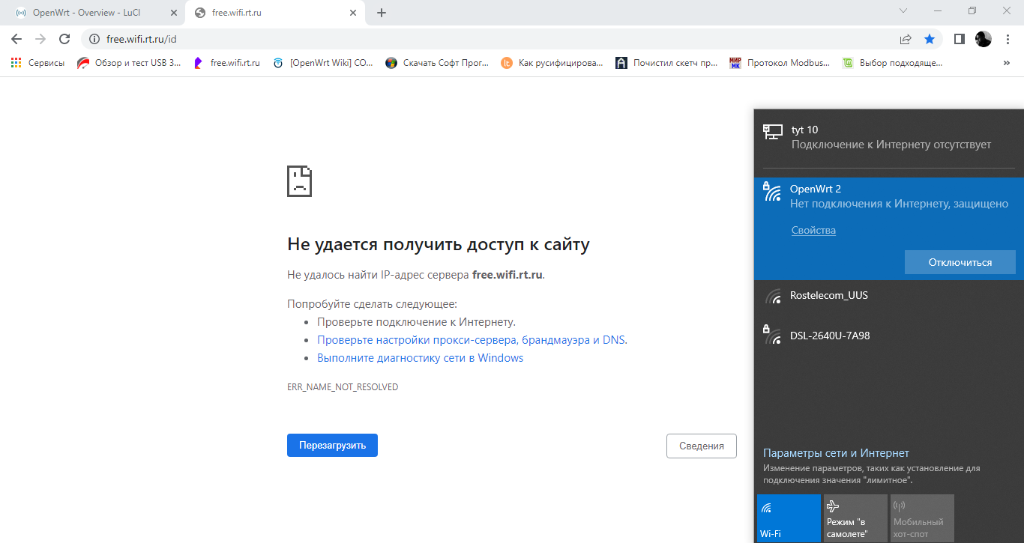Open the Chrome profile avatar

[x=983, y=39]
